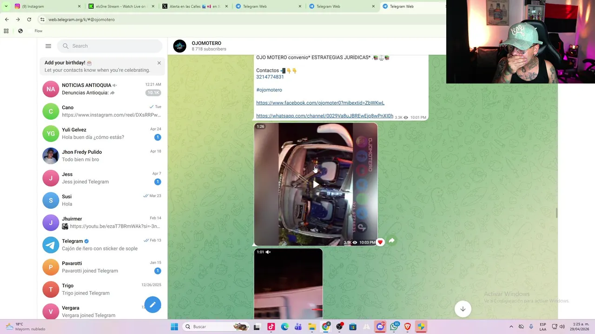595x334 pixels.
Task: Open TikTok from the taskbar
Action: [271, 327]
